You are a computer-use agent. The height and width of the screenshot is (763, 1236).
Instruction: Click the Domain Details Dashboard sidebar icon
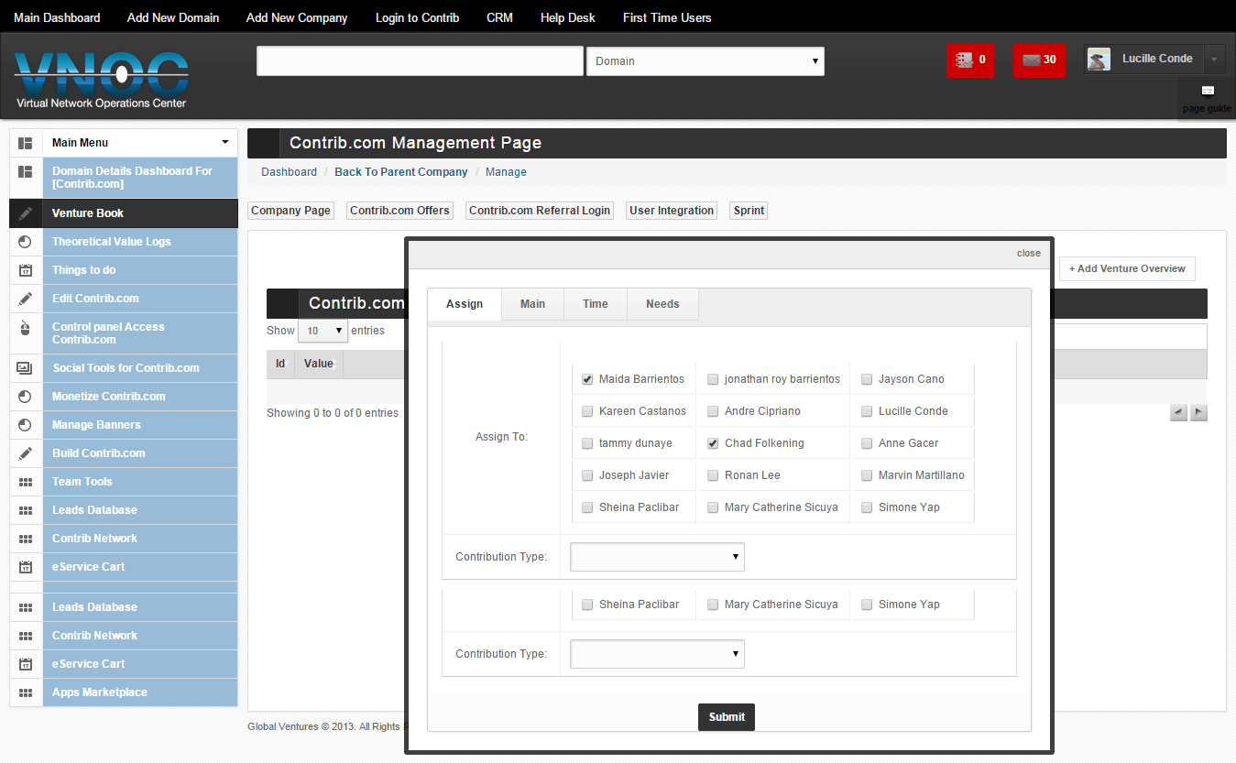[x=26, y=171]
